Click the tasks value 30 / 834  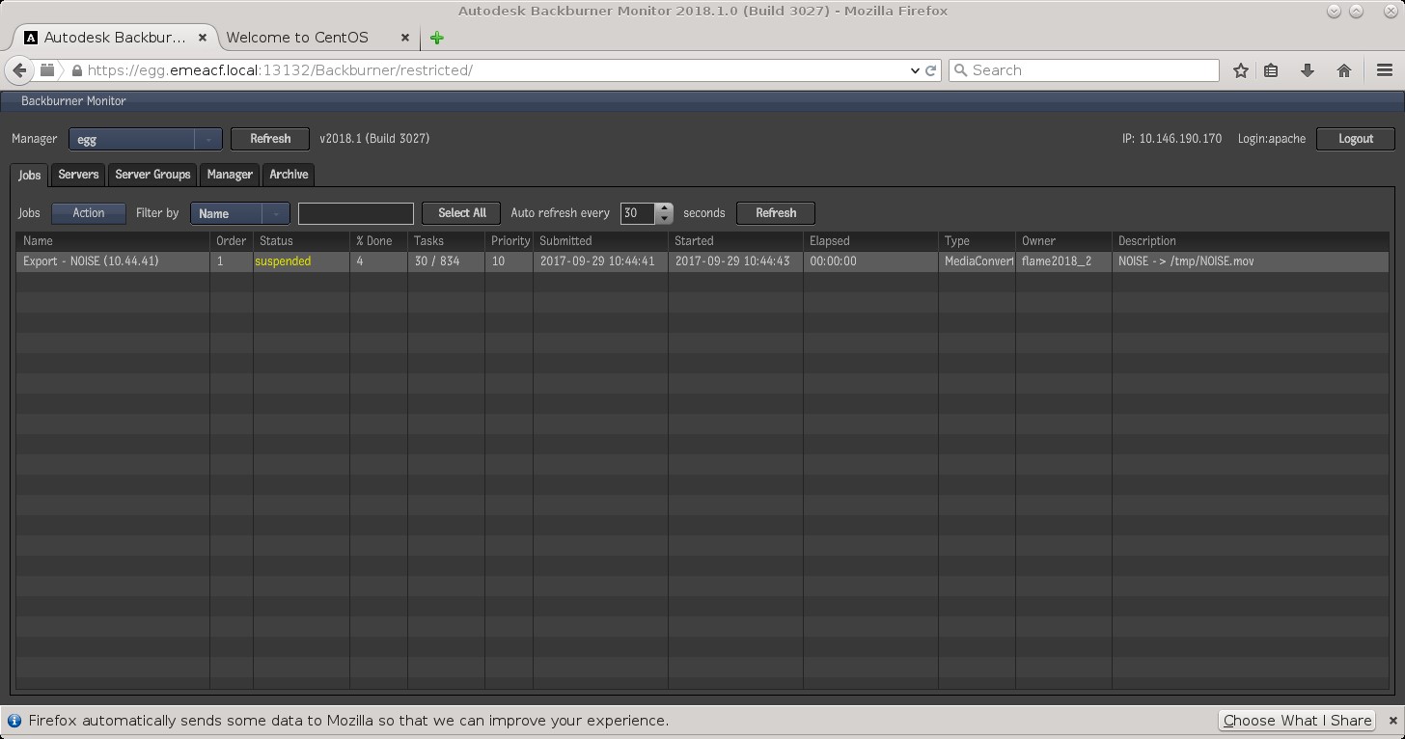(437, 261)
